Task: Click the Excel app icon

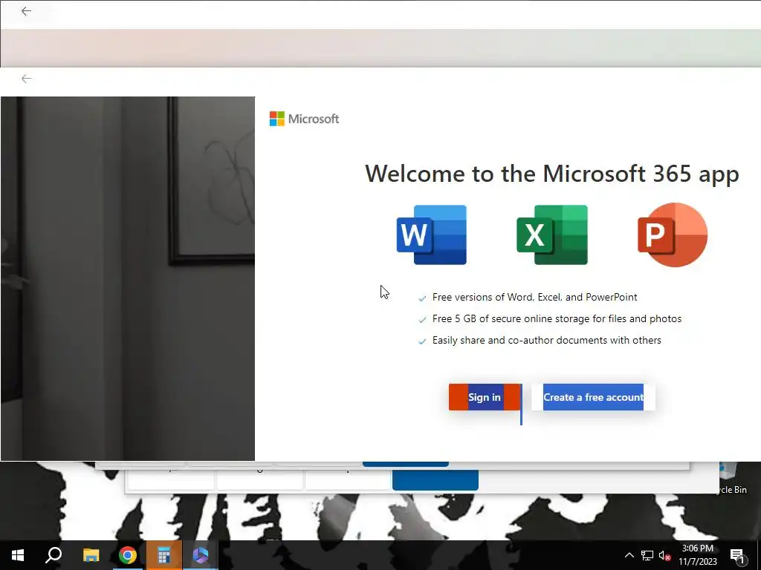Action: pos(552,235)
